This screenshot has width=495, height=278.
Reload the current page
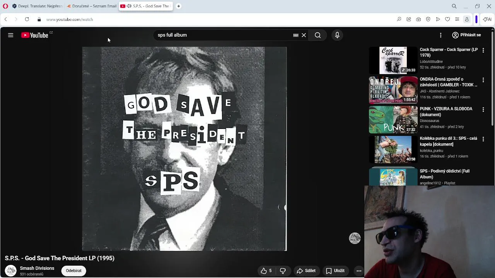pyautogui.click(x=27, y=19)
